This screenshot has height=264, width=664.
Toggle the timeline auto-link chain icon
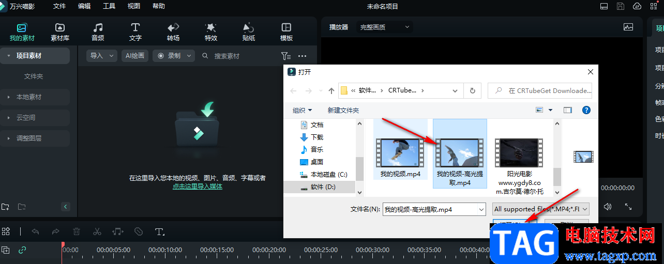click(x=22, y=250)
